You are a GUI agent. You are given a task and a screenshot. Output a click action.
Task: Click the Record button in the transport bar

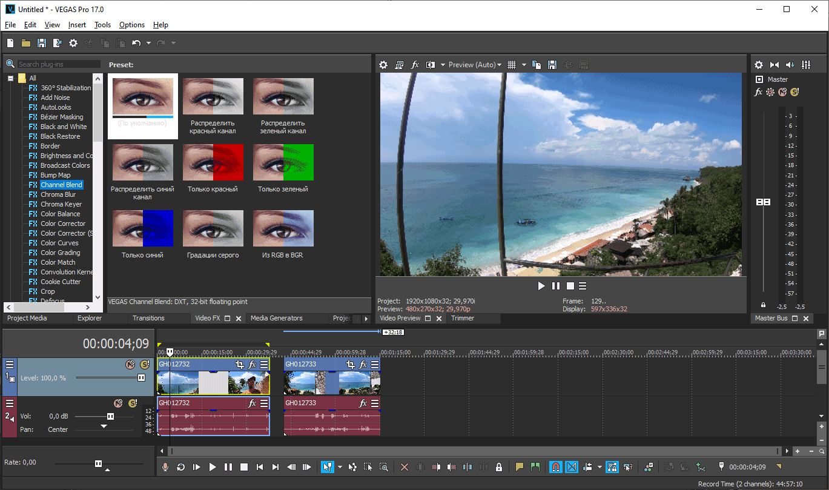click(x=165, y=467)
